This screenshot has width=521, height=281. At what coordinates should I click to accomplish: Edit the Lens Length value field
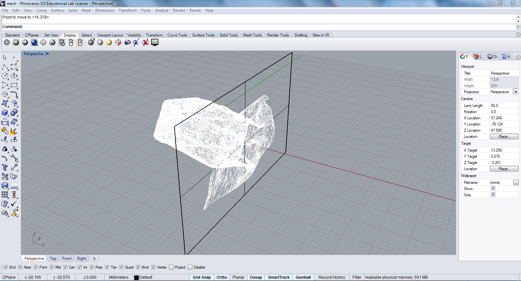[x=504, y=106]
